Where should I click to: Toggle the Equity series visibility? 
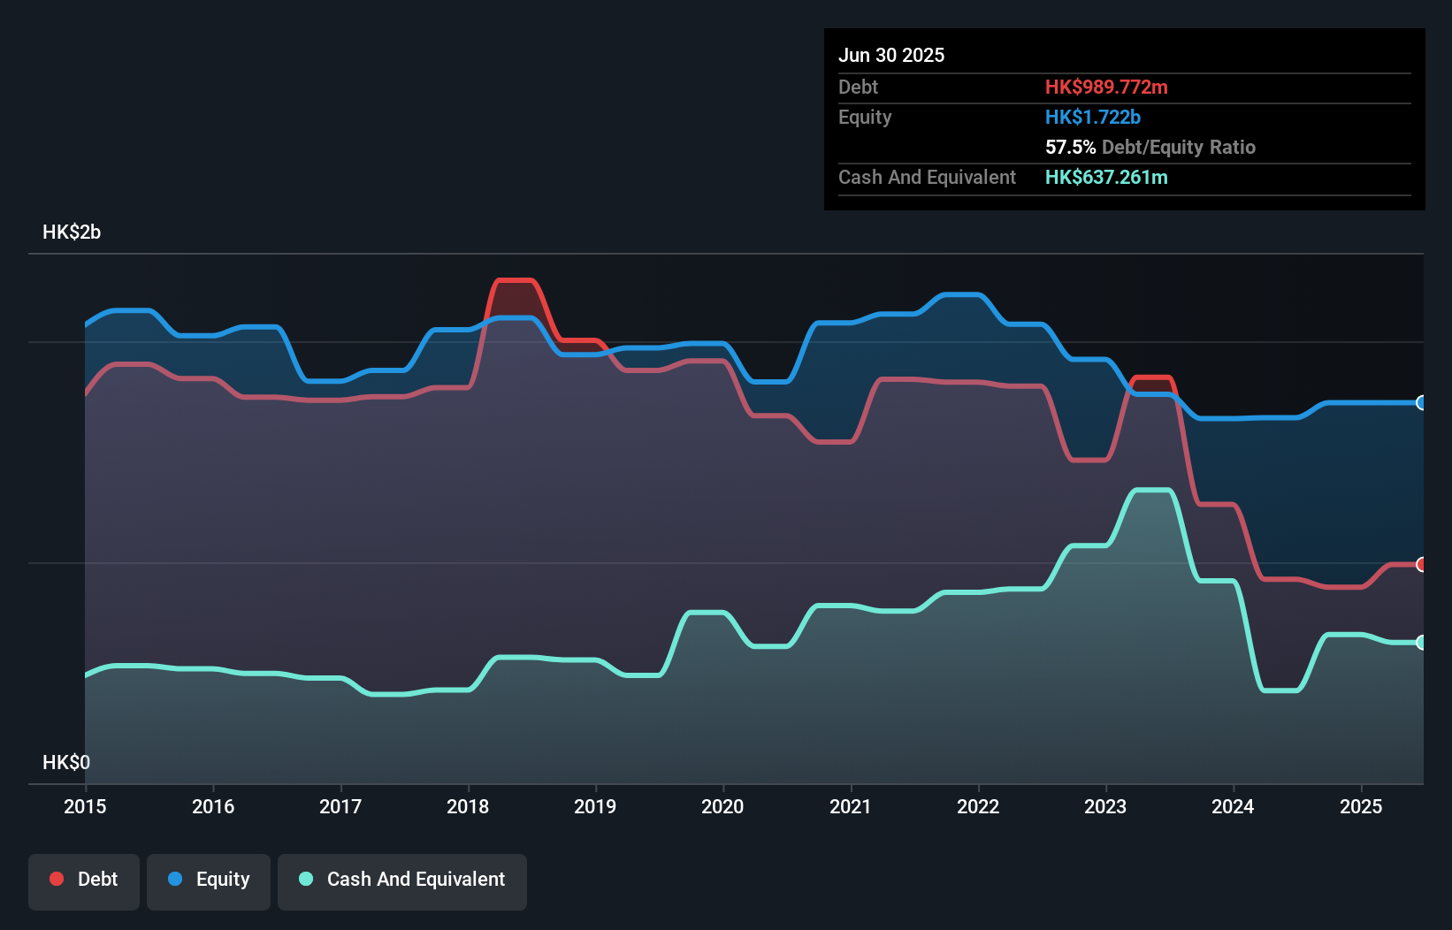click(208, 880)
